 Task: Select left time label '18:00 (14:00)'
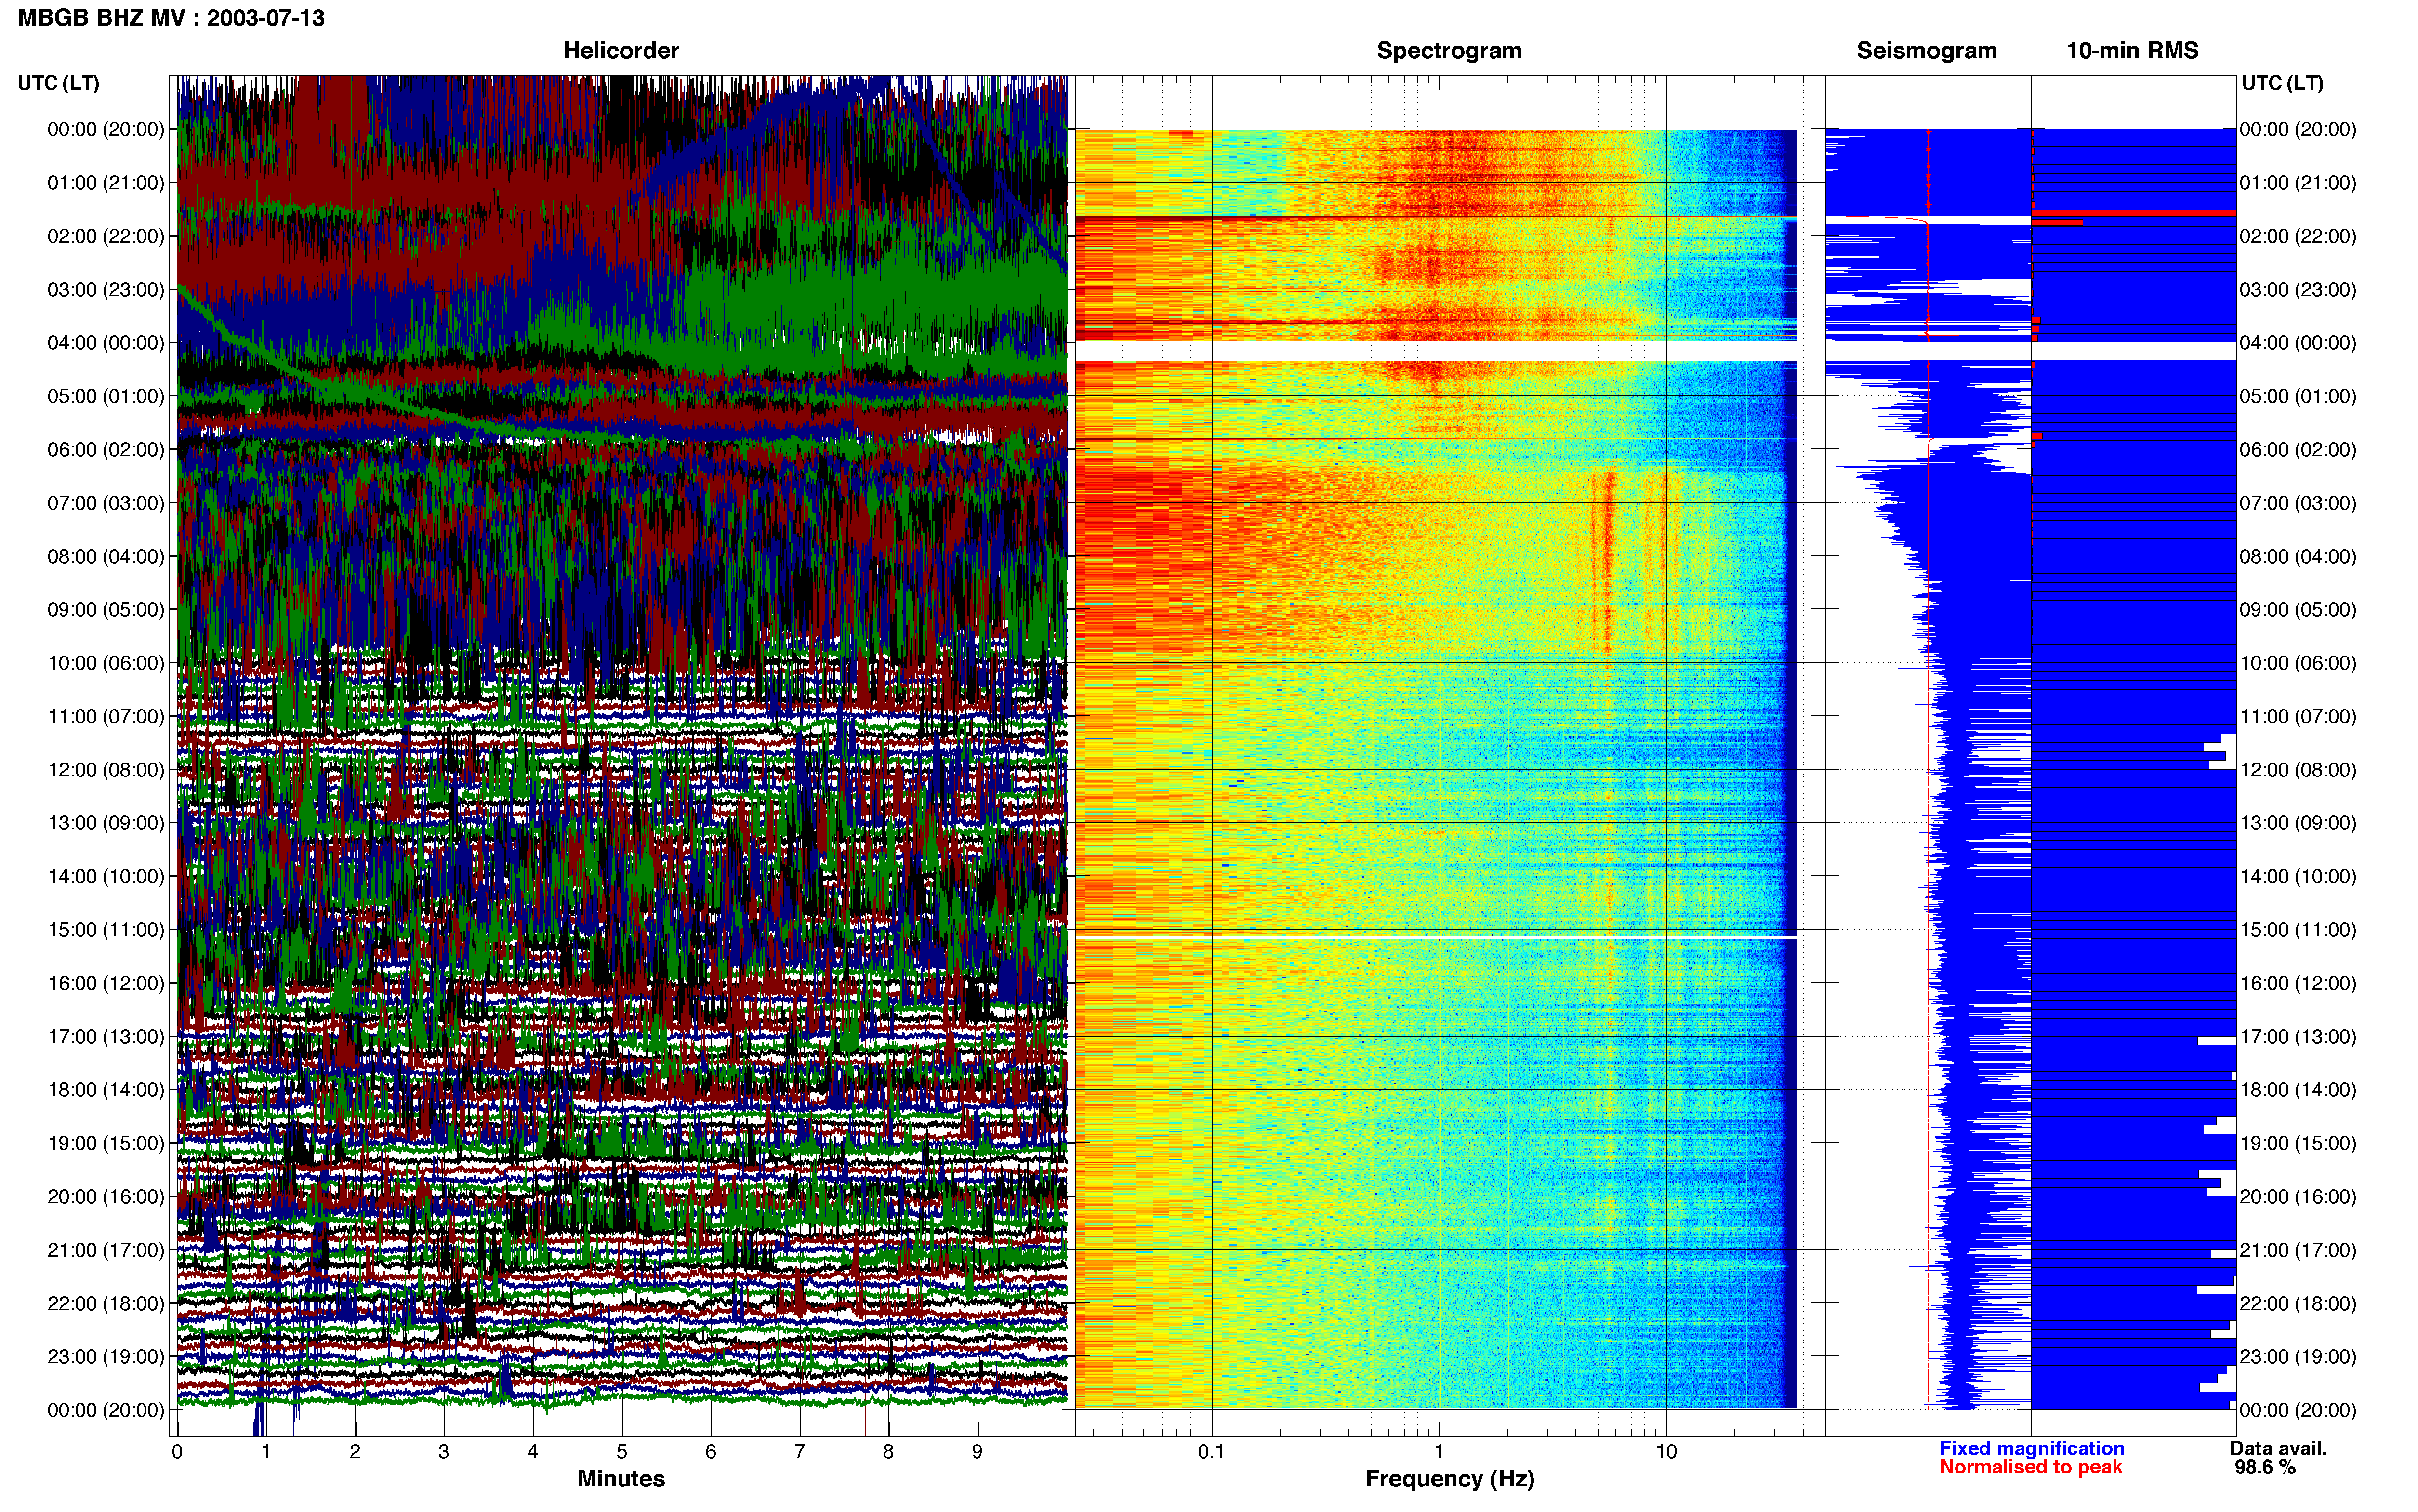point(106,1090)
